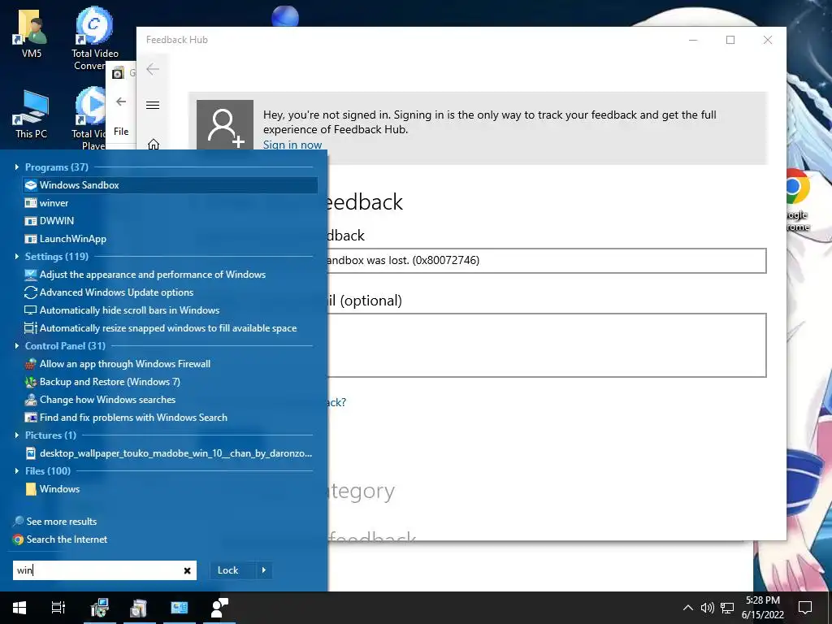Clear the start menu search box
Screen dimensions: 832x624
tap(188, 570)
